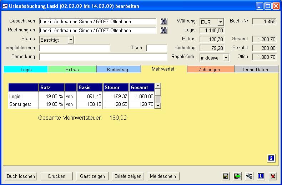This screenshot has width=282, height=185.
Task: Click the Logis: row label
Action: [23, 97]
